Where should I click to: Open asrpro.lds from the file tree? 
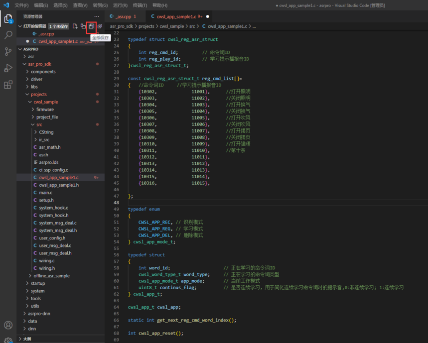click(61, 162)
